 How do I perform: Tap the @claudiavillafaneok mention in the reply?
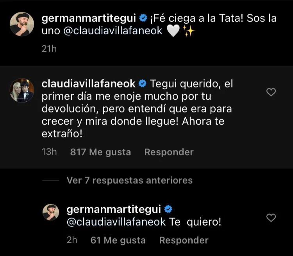pos(116,222)
